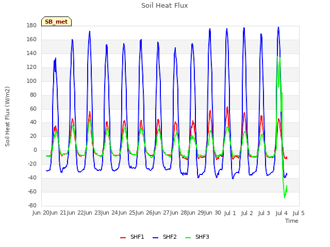
Task: Select the SB_met site label box
Action: tap(56, 22)
